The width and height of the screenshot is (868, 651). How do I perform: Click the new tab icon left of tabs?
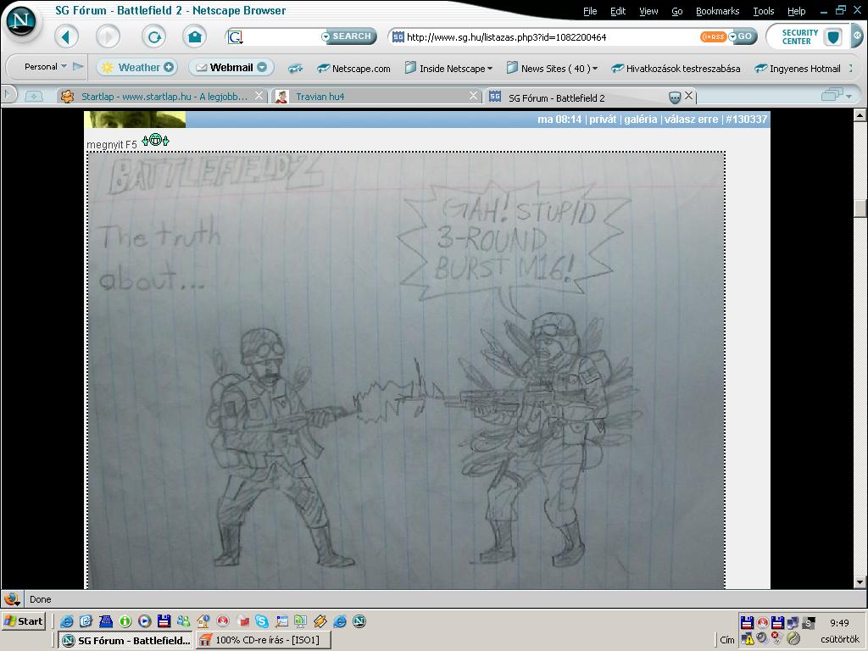tap(34, 97)
